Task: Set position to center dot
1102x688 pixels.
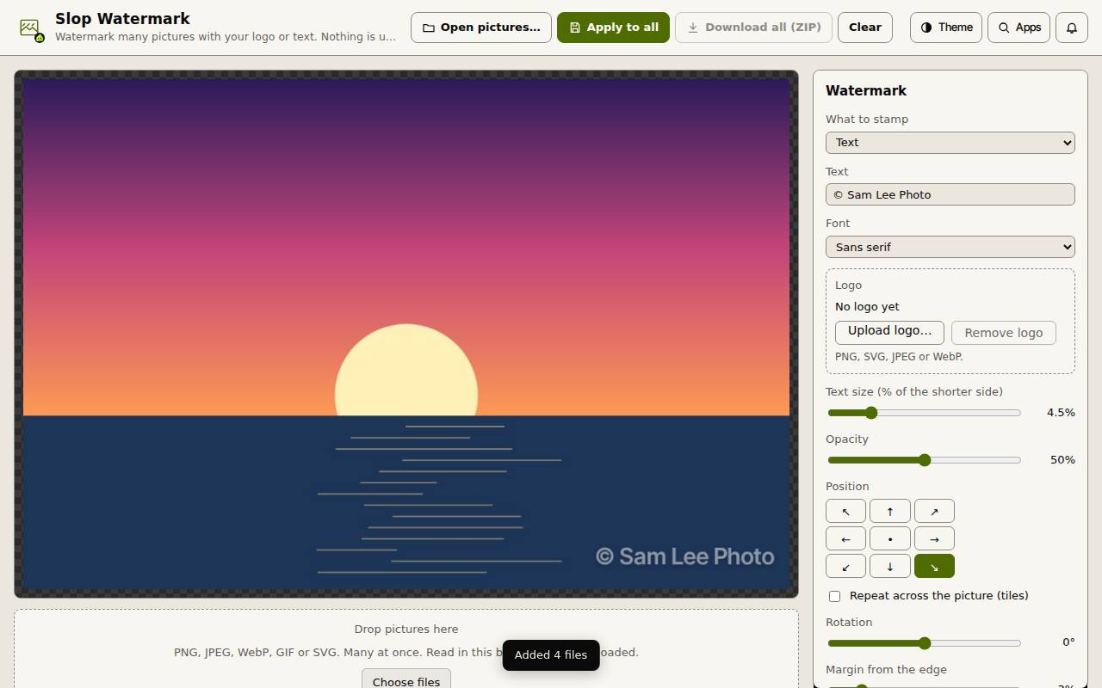Action: click(890, 538)
